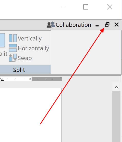
Task: Choose the Vertically text option
Action: coord(30,38)
